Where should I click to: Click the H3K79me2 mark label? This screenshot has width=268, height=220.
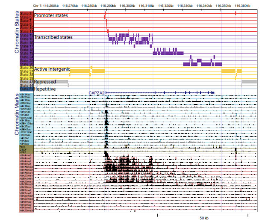tap(27, 170)
